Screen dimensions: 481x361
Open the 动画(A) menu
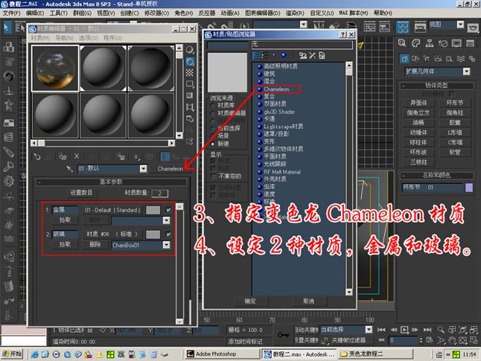pos(230,13)
